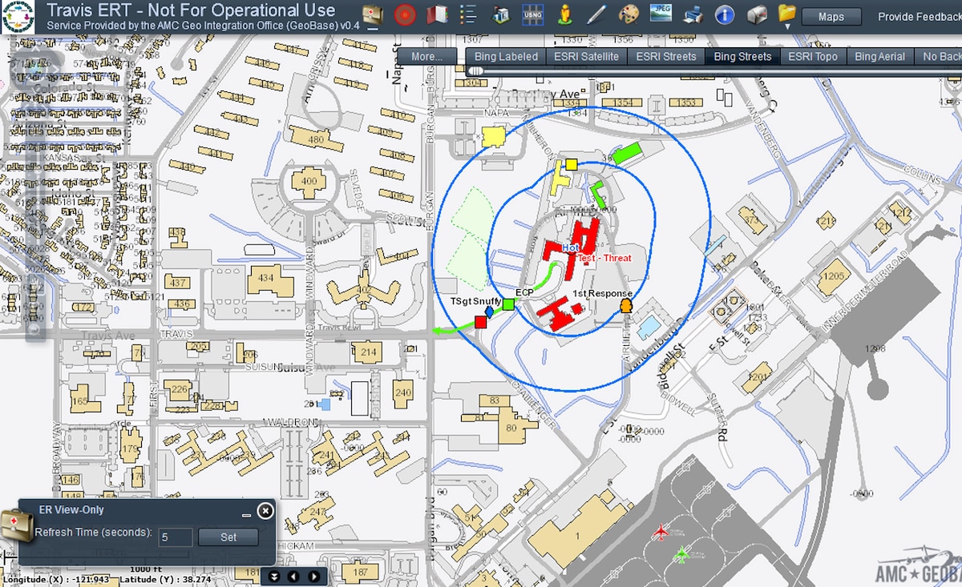Open the blue info icon
The height and width of the screenshot is (587, 962).
725,14
